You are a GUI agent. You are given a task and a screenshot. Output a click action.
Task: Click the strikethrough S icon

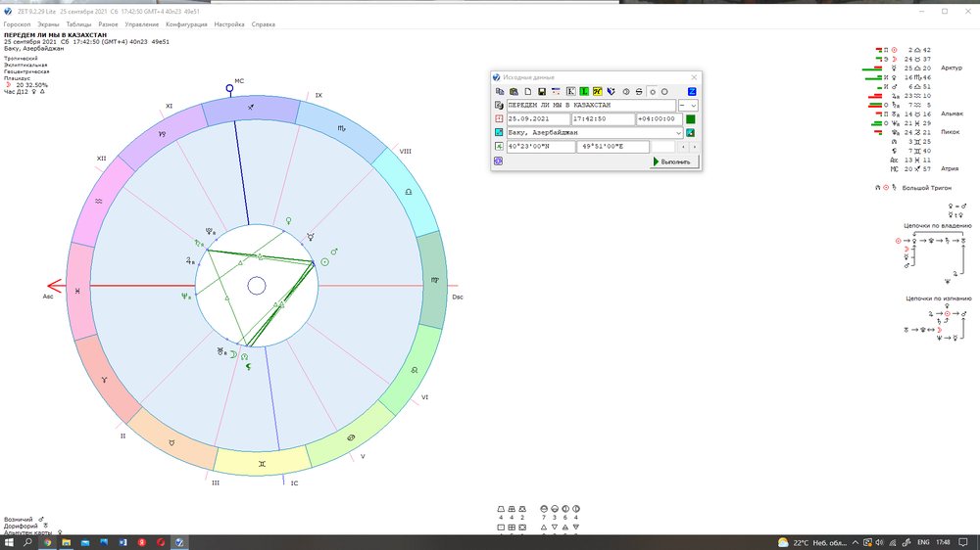coord(639,92)
